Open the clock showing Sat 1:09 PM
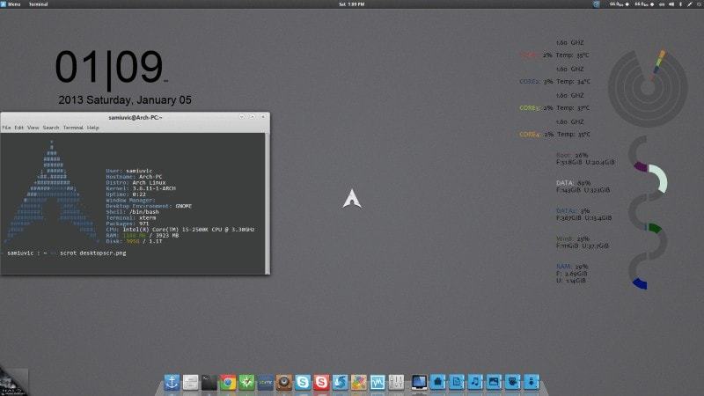Viewport: 704px width, 396px height. tap(352, 4)
